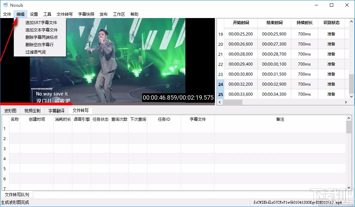Select subtitle row number 21
This screenshot has height=207, width=355.
pos(221,54)
